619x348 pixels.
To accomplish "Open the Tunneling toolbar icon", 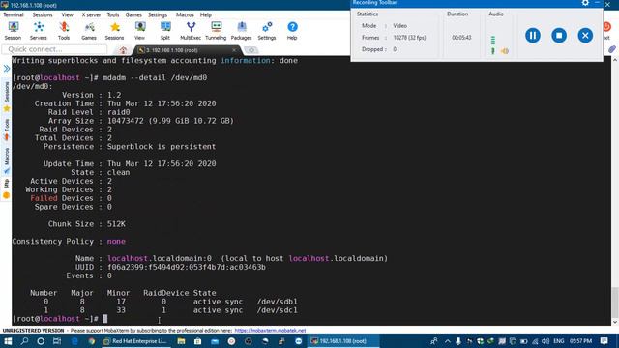I will 216,31.
